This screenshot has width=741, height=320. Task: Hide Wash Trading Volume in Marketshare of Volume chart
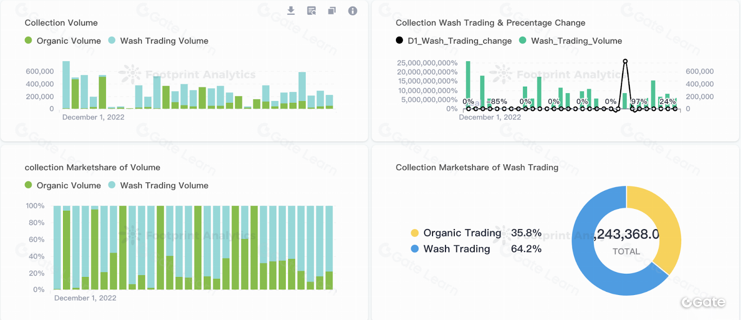coord(112,185)
